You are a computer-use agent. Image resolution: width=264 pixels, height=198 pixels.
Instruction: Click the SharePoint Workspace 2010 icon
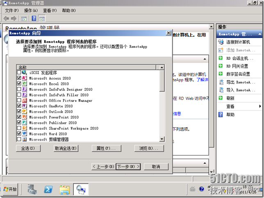(x=25, y=128)
